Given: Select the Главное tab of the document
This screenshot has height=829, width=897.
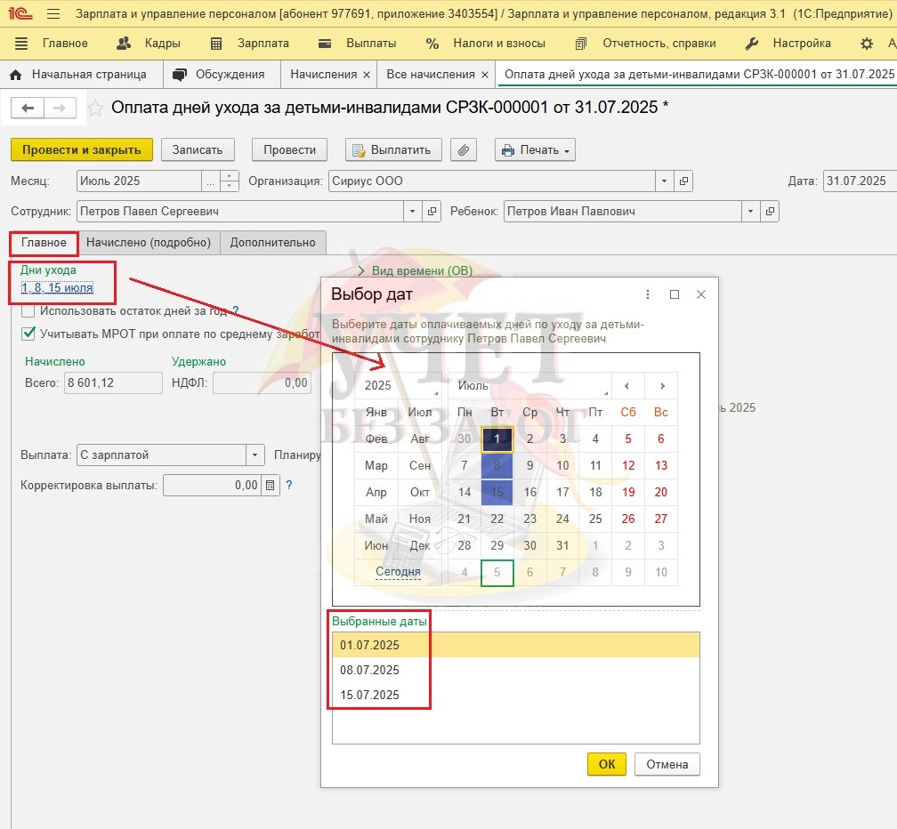Looking at the screenshot, I should pyautogui.click(x=44, y=243).
